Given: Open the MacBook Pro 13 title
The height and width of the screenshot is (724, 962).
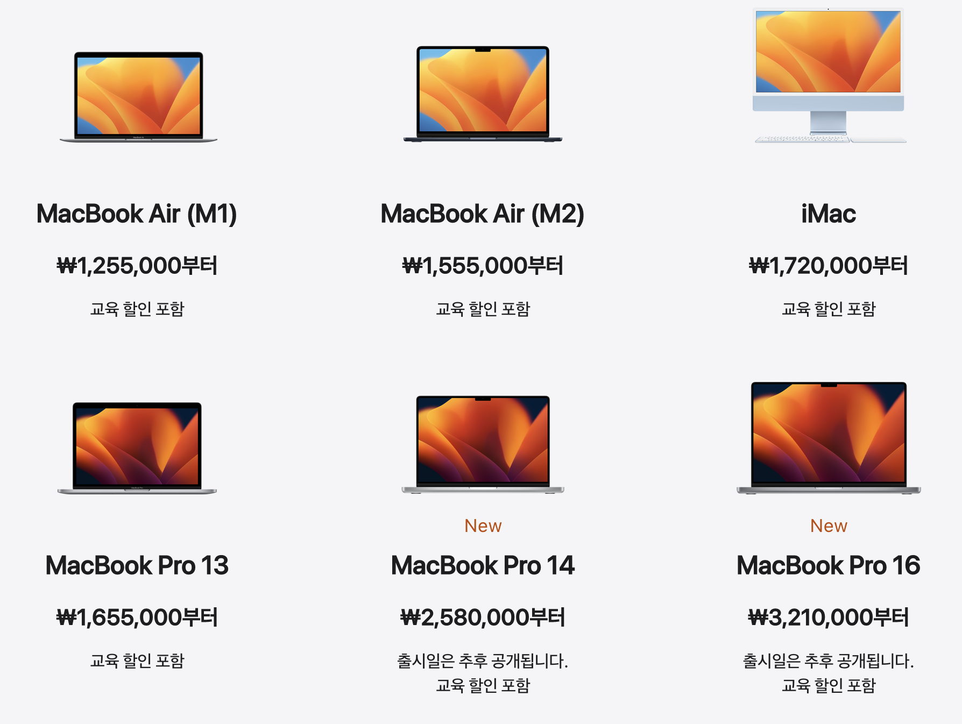Looking at the screenshot, I should (x=137, y=565).
